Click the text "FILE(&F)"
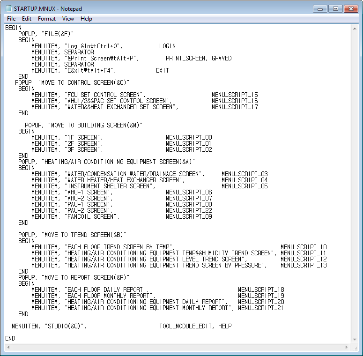Screen dimensions: 363x356 point(58,34)
